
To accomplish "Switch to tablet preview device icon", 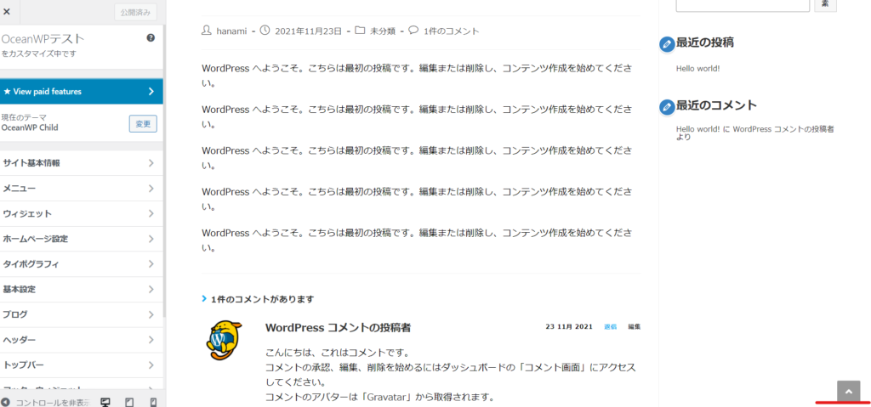I will pyautogui.click(x=129, y=403).
